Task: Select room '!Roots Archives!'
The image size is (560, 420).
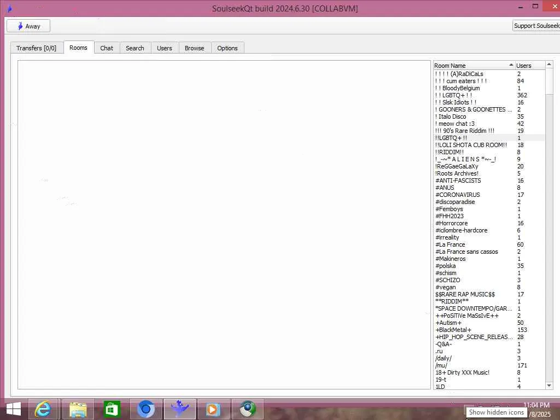Action: (x=489, y=173)
